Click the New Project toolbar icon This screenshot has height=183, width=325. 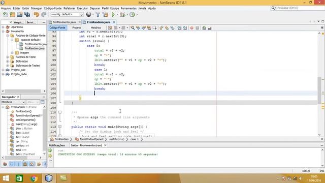12,15
